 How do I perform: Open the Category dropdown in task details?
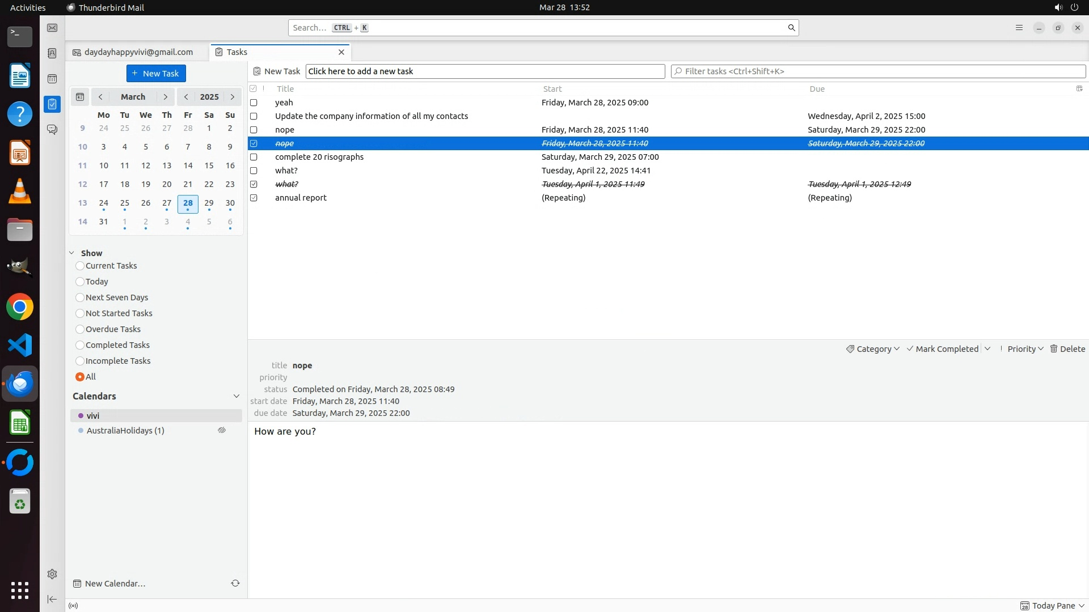click(x=873, y=349)
